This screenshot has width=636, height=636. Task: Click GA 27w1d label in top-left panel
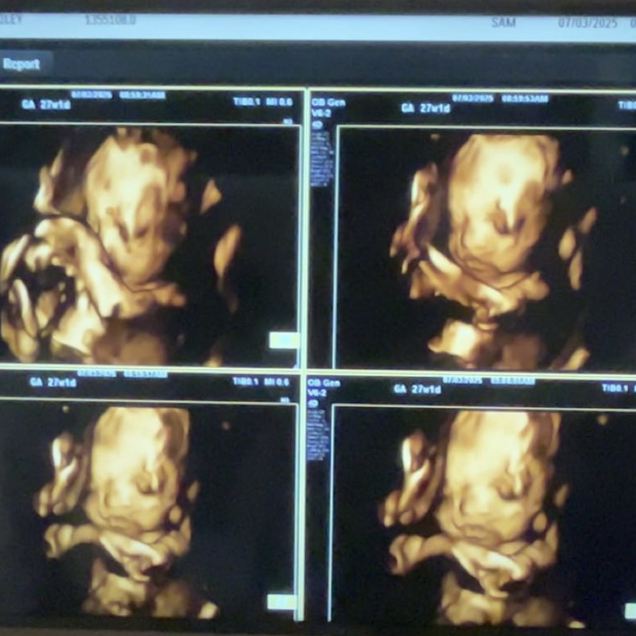click(47, 104)
